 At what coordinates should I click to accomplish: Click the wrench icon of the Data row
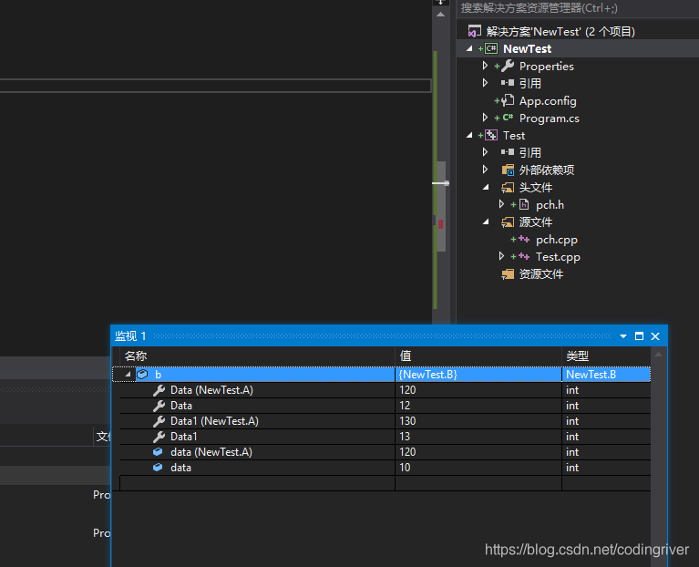coord(159,406)
